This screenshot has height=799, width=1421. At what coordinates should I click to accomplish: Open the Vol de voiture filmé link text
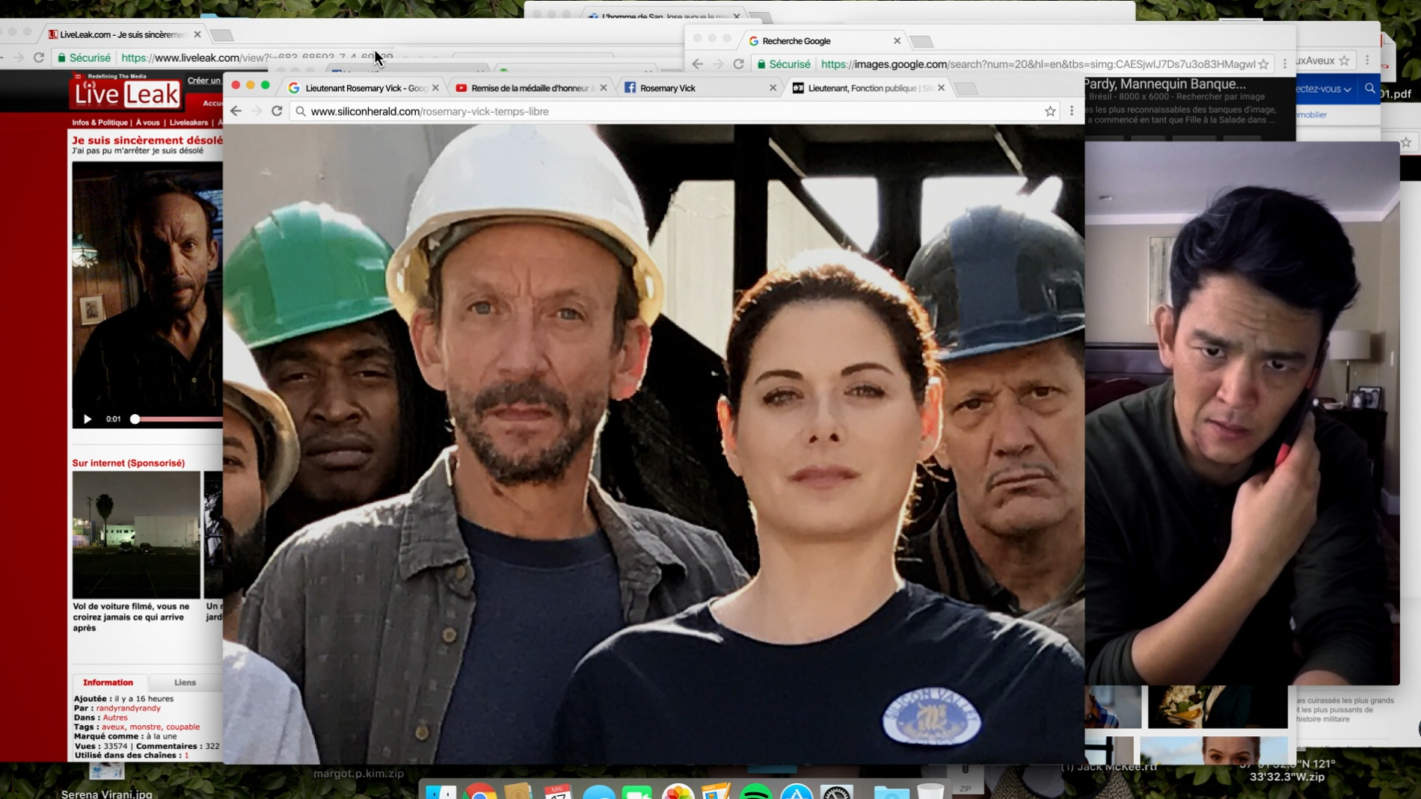[132, 617]
